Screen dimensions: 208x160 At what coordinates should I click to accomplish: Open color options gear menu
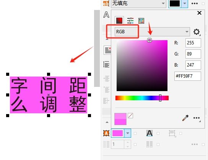coord(197,32)
